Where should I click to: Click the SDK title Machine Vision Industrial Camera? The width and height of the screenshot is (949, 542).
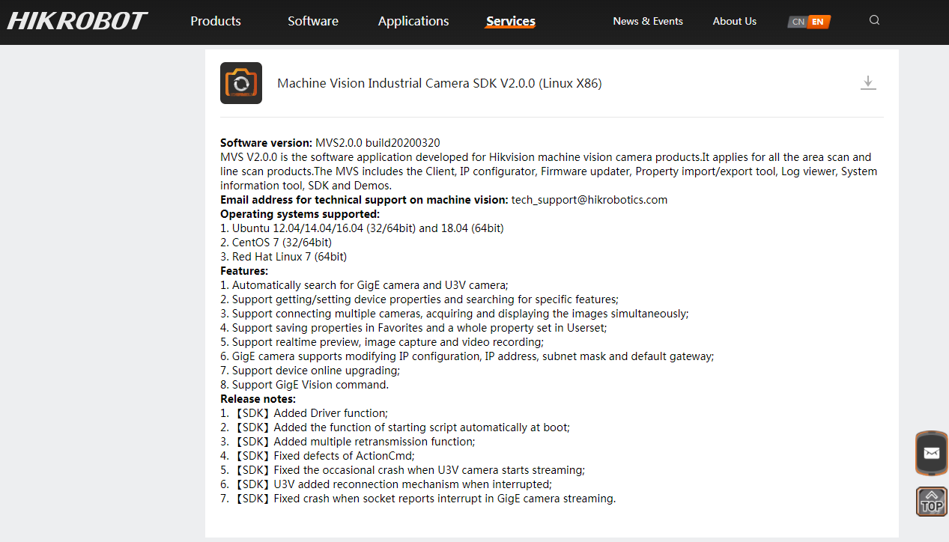pos(440,83)
